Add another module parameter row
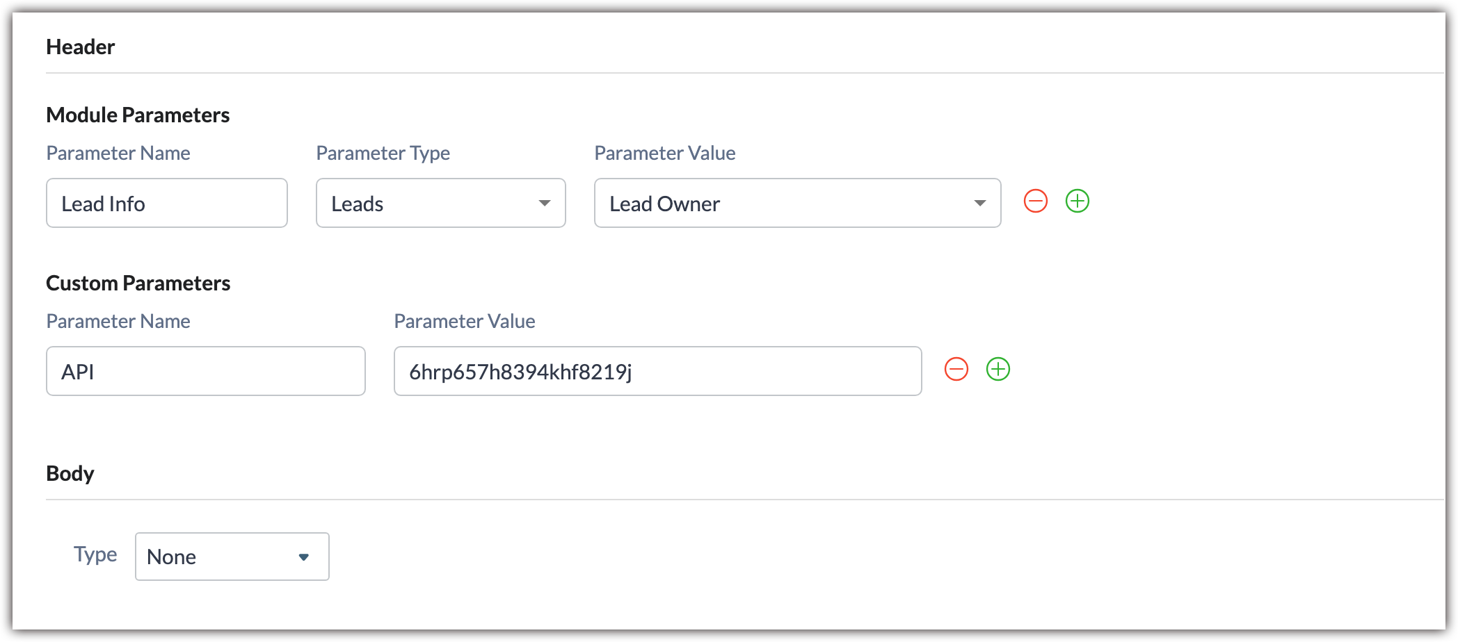 point(1077,201)
